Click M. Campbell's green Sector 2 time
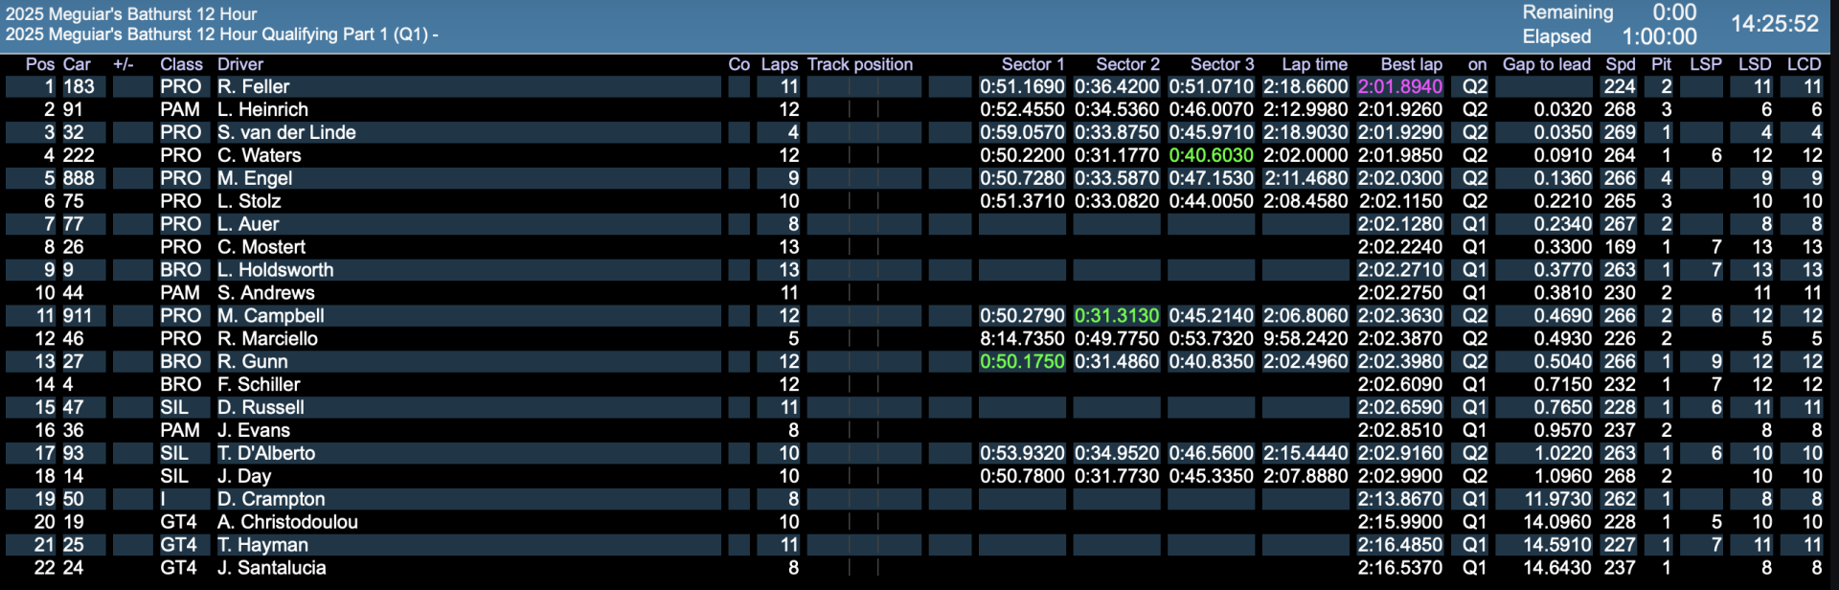Image resolution: width=1839 pixels, height=590 pixels. [x=1116, y=316]
